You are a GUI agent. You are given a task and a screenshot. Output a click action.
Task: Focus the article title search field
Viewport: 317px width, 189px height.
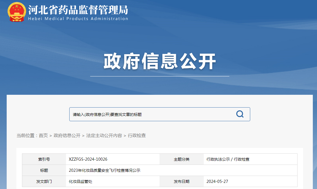pyautogui.click(x=159, y=114)
